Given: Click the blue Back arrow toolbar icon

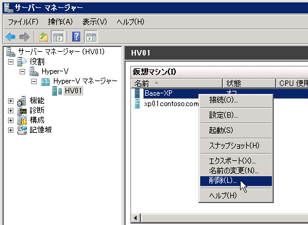Looking at the screenshot, I should click(10, 37).
